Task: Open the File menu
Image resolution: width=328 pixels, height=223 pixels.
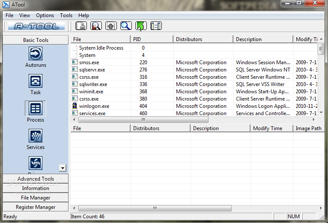Action: (9, 15)
